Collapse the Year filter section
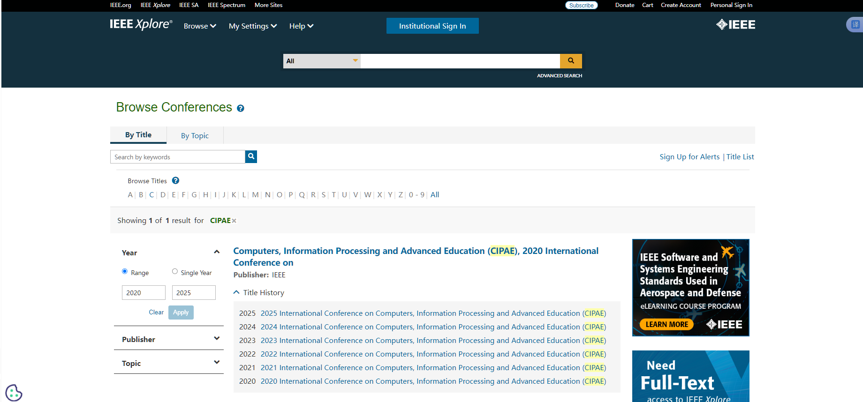This screenshot has width=863, height=402. point(217,252)
